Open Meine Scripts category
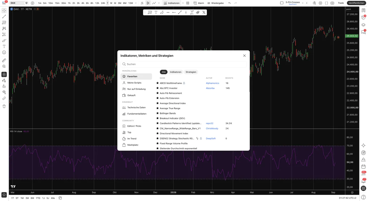This screenshot has height=201, width=367. tap(136, 83)
